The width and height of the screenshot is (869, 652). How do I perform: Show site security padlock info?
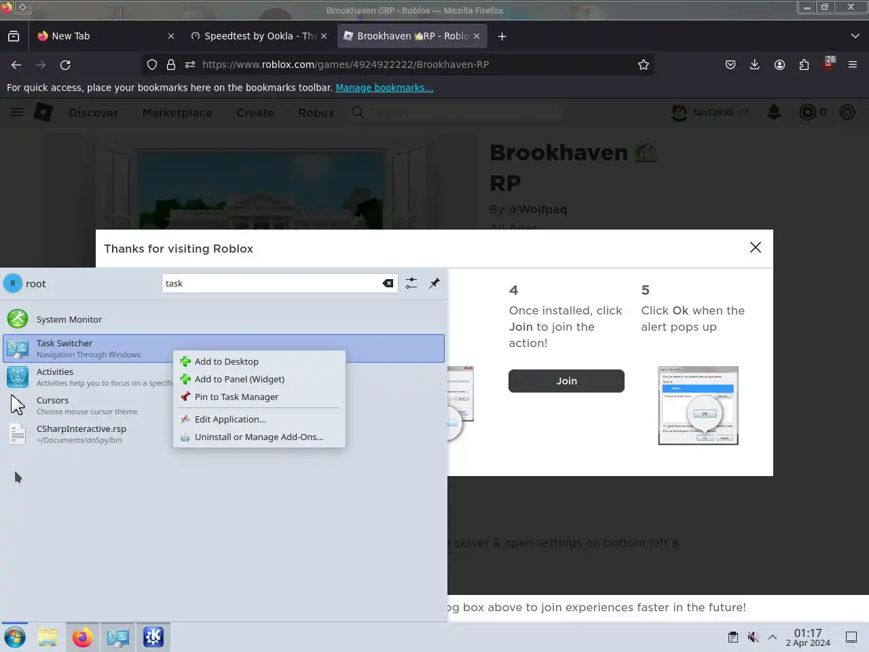pos(171,65)
